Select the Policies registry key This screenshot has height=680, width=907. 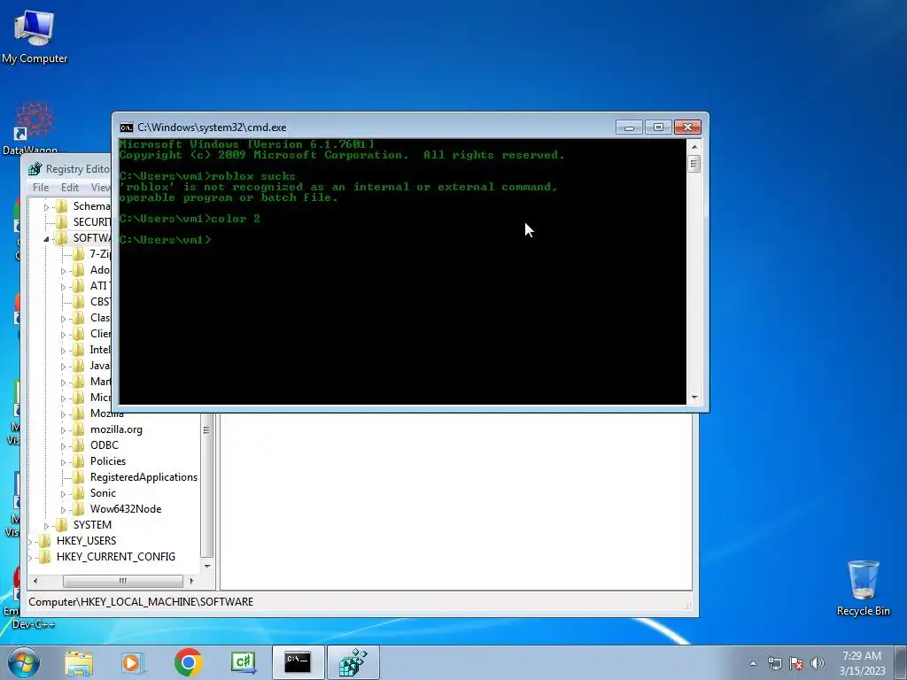(x=107, y=461)
